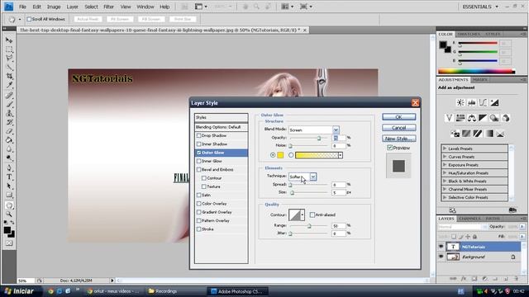Expand Hue/Saturation Presets
The height and width of the screenshot is (297, 529).
tap(445, 172)
